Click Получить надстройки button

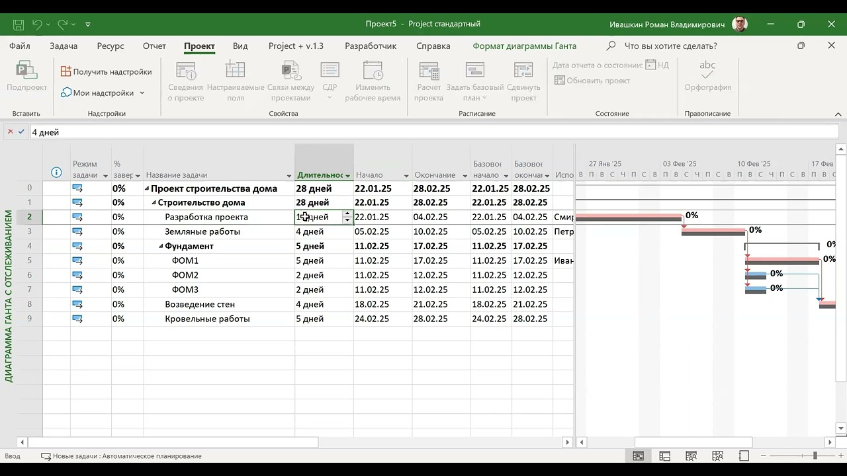(x=106, y=71)
